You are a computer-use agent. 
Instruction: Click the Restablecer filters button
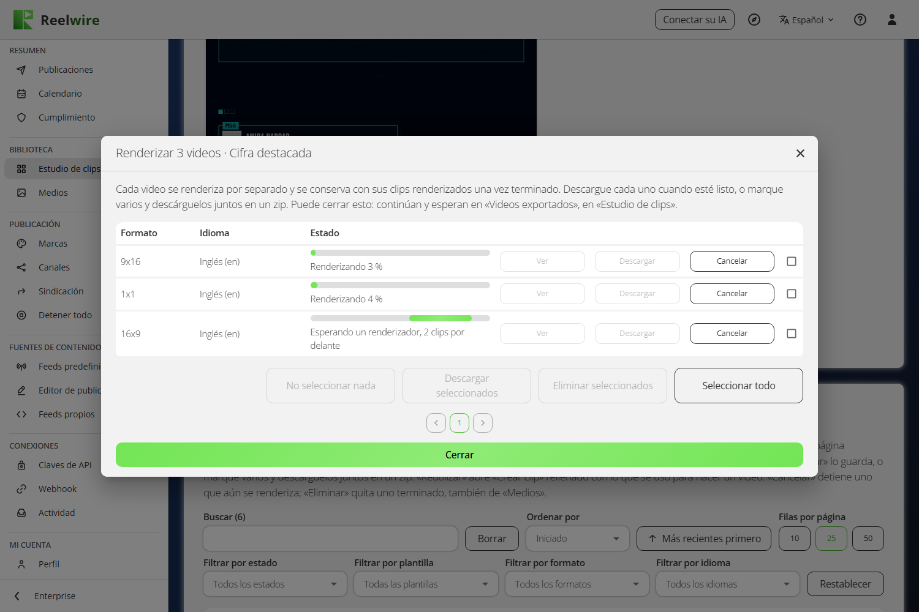tap(845, 584)
